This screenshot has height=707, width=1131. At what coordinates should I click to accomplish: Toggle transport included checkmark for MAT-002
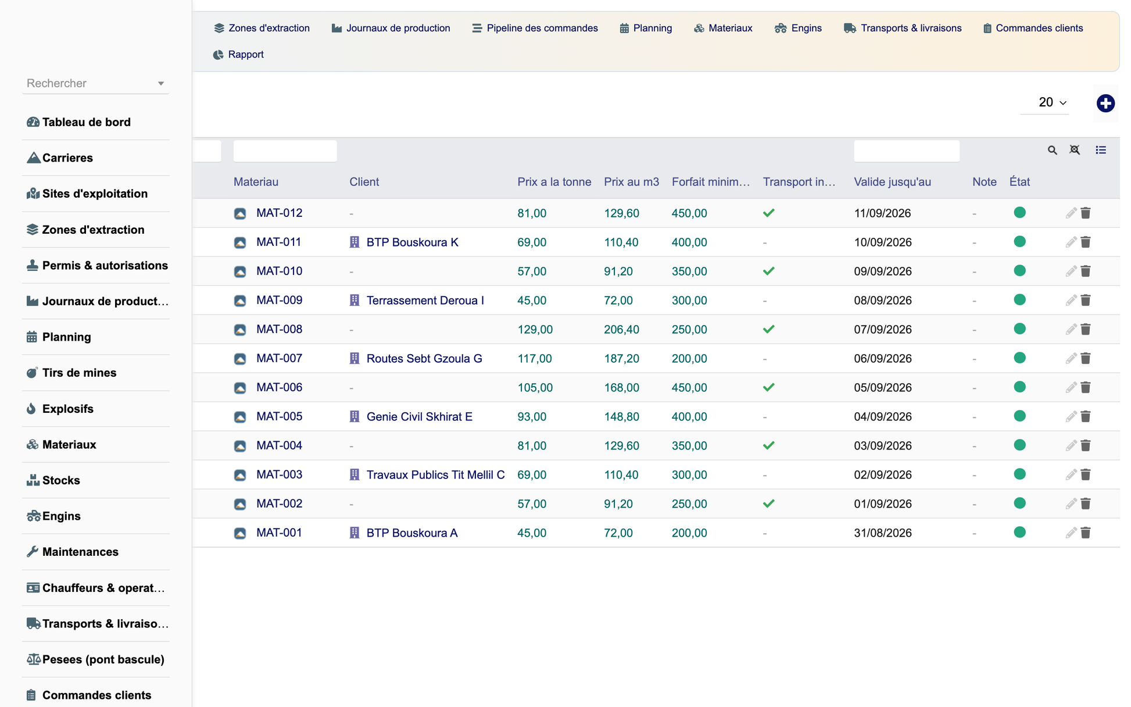[x=769, y=504]
